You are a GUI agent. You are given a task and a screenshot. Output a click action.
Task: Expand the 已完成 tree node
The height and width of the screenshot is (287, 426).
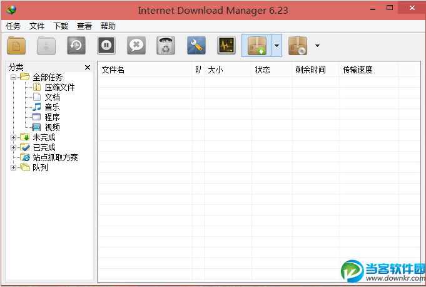13,148
